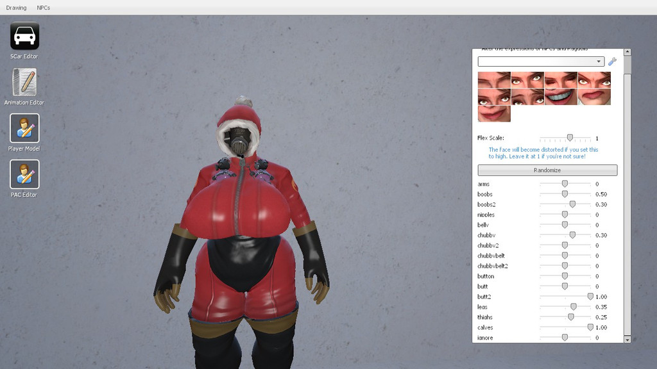Select the closed-lips smile thumbnail in third row
This screenshot has width=657, height=369.
494,113
